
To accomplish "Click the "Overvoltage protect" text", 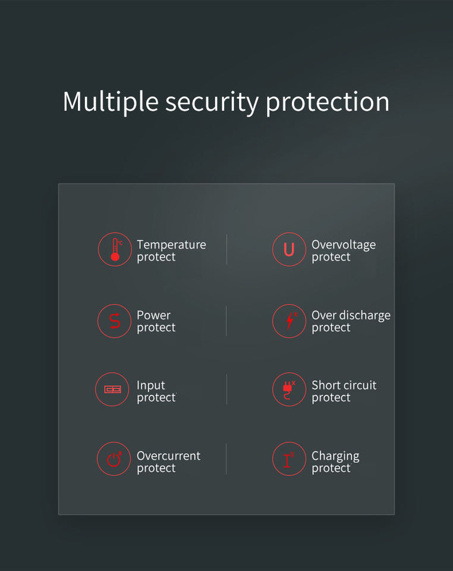I will click(343, 250).
